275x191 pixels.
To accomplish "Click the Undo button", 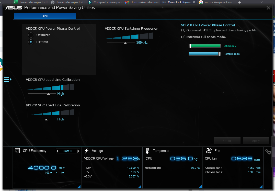I will pyautogui.click(x=227, y=141).
